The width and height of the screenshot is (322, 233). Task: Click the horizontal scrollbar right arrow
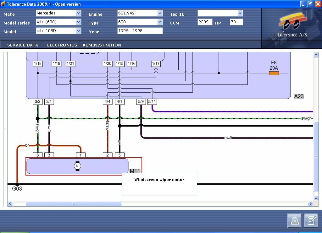[310, 204]
